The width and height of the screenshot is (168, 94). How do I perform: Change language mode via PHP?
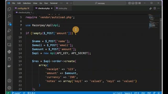coord(149,93)
